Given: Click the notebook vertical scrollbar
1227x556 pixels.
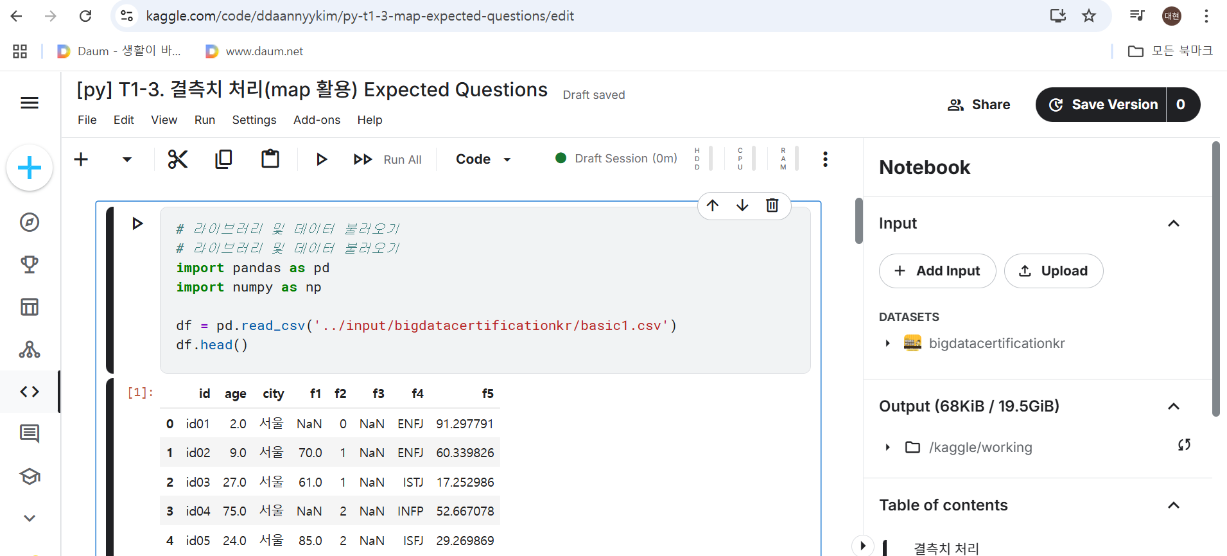Looking at the screenshot, I should 859,221.
